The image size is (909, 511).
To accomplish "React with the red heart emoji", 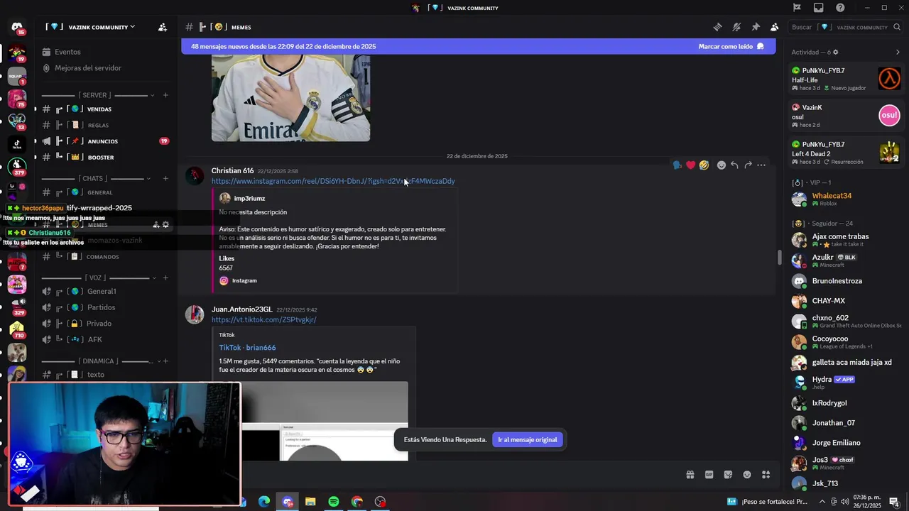I will 690,165.
